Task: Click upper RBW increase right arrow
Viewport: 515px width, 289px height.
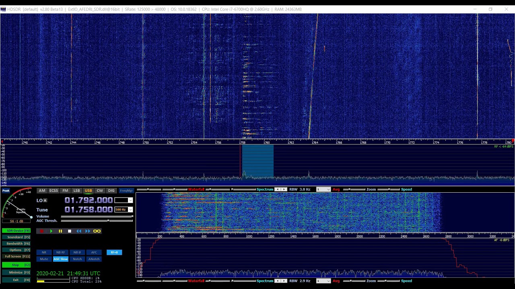Action: (284, 189)
